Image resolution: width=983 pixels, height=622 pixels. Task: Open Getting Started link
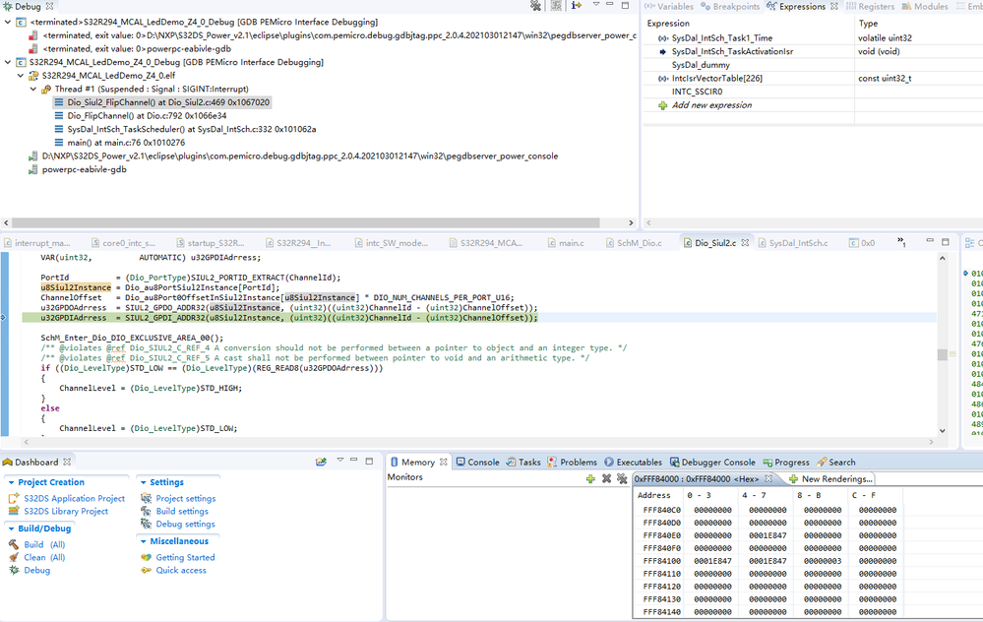185,557
